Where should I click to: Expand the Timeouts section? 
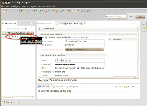110,40
